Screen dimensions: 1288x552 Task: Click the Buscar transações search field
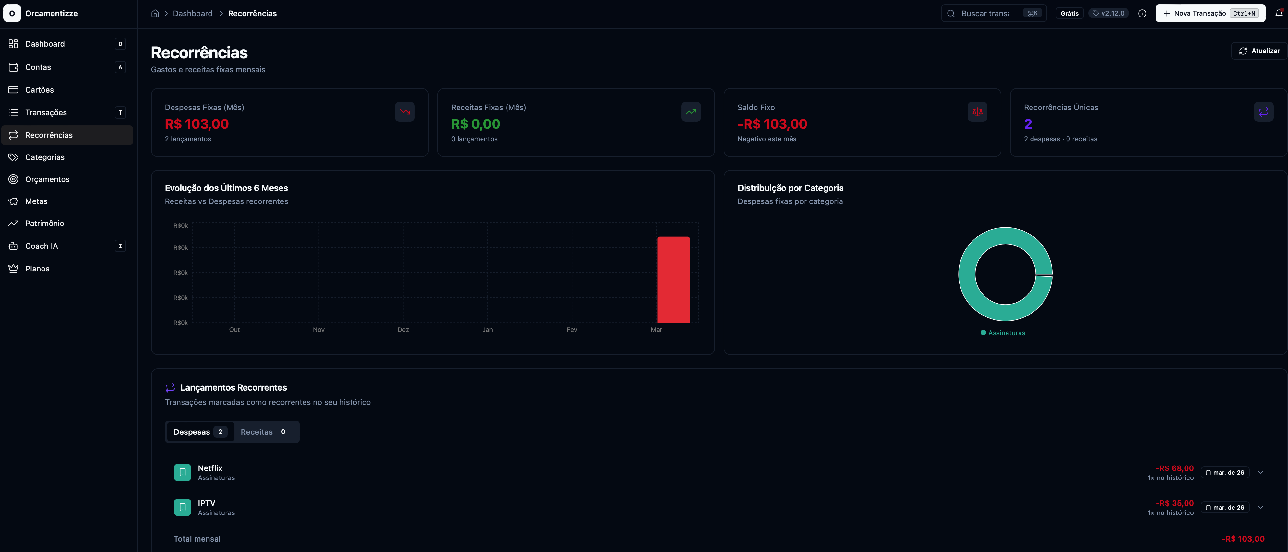(985, 14)
